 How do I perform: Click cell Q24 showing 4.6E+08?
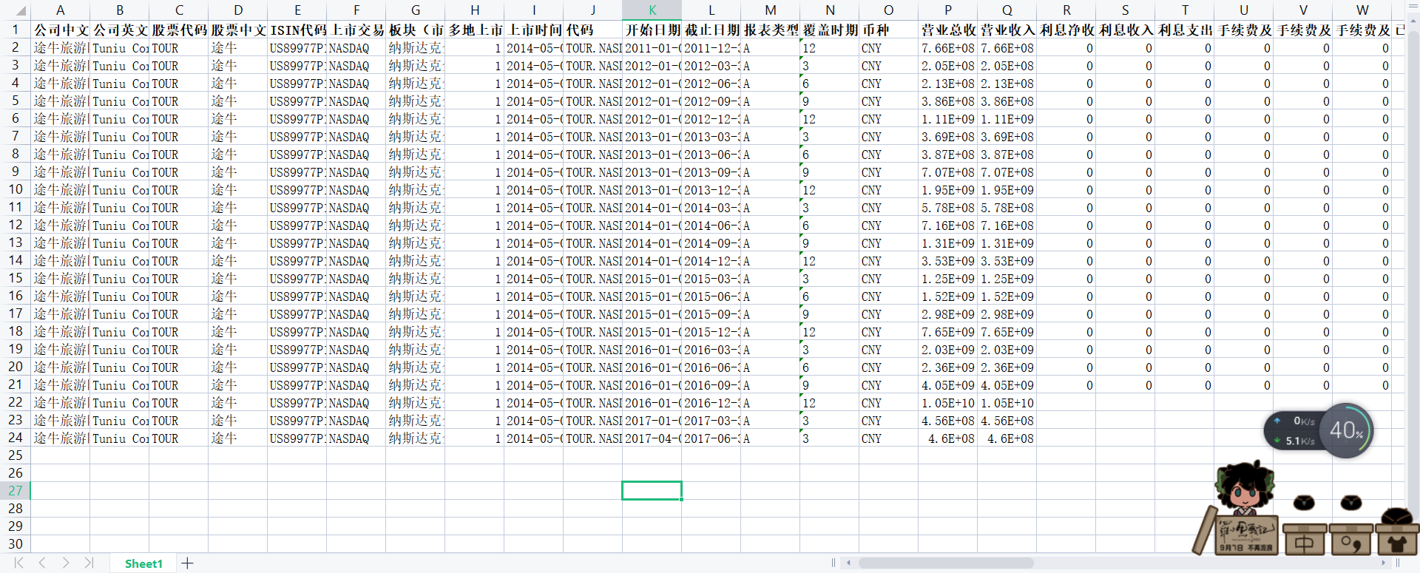point(1007,438)
